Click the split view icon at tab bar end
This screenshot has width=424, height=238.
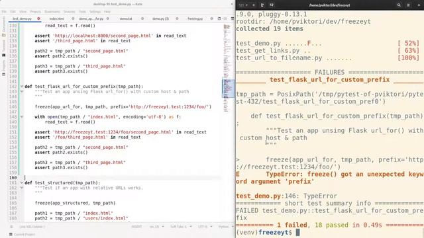pyautogui.click(x=233, y=19)
